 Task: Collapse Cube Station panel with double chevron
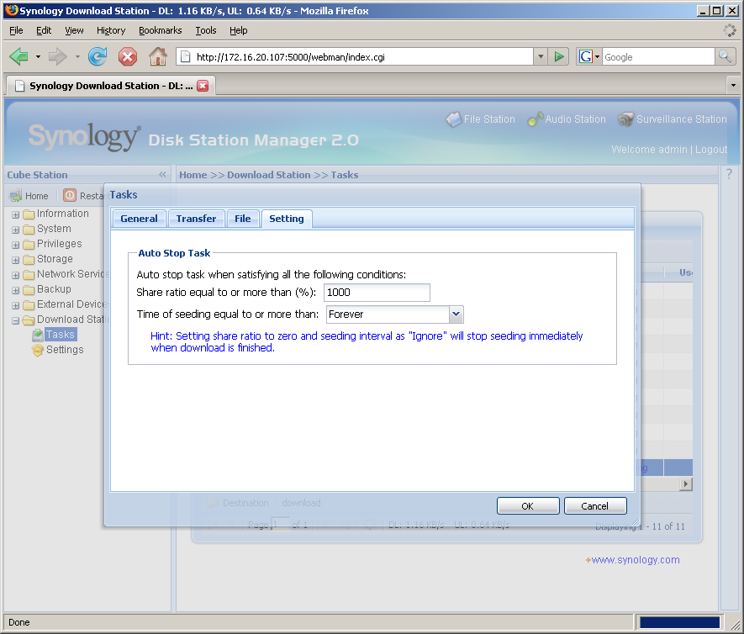[x=162, y=175]
